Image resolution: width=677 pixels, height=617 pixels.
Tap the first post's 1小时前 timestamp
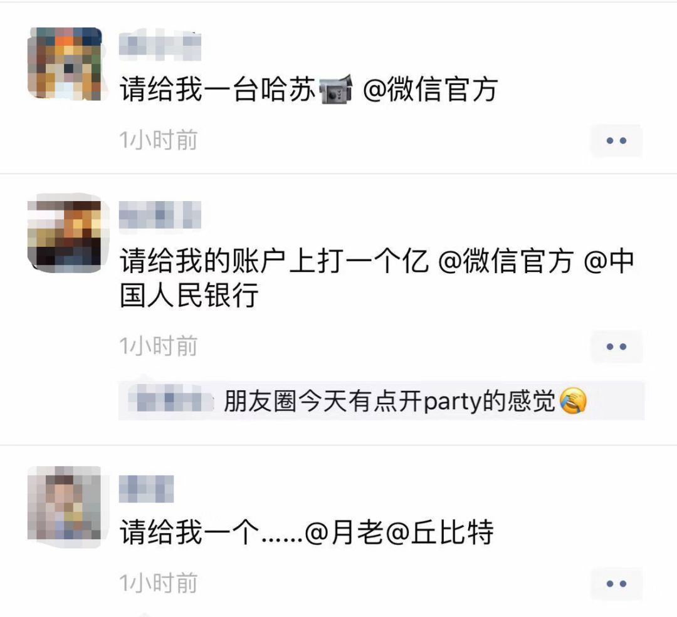click(159, 140)
